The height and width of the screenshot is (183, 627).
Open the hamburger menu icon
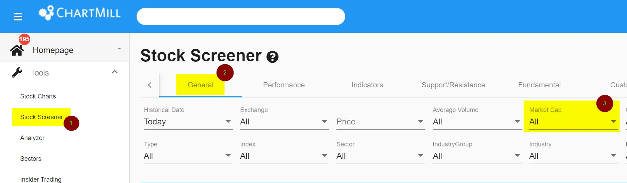click(x=18, y=17)
